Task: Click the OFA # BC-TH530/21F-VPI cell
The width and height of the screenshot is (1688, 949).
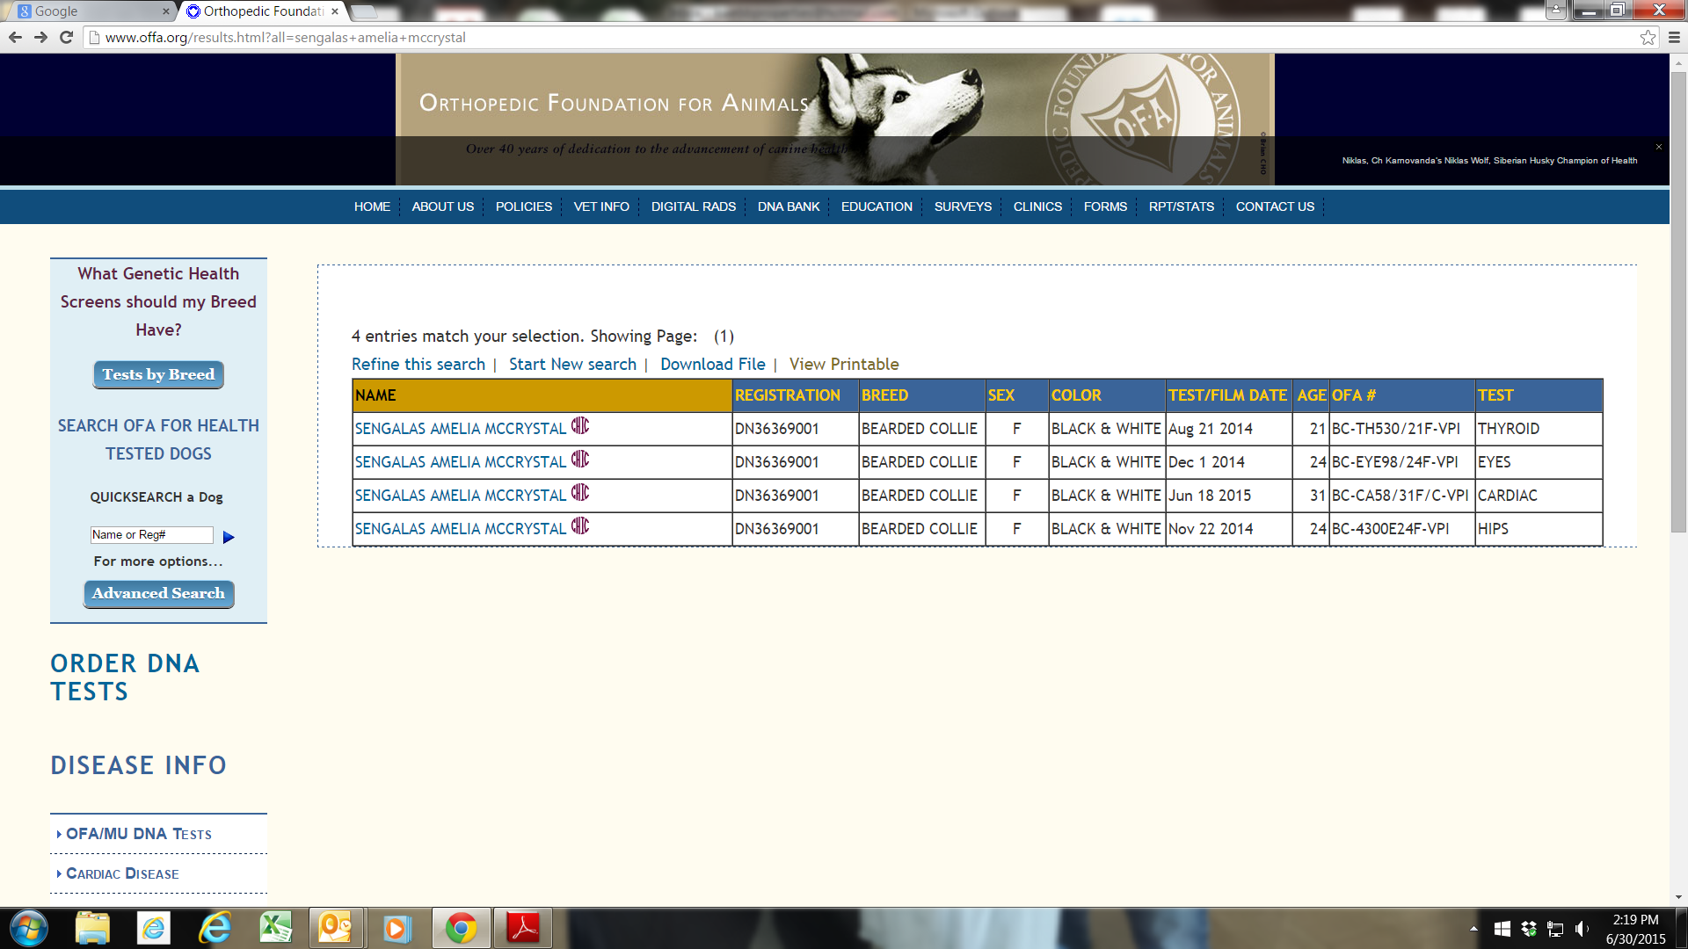Action: 1401,429
